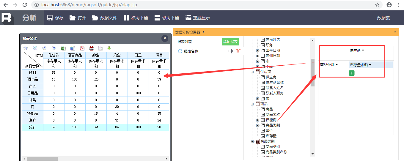Image resolution: width=404 pixels, height=161 pixels.
Task: Select 商品类别名称 tree item
Action: click(x=276, y=152)
